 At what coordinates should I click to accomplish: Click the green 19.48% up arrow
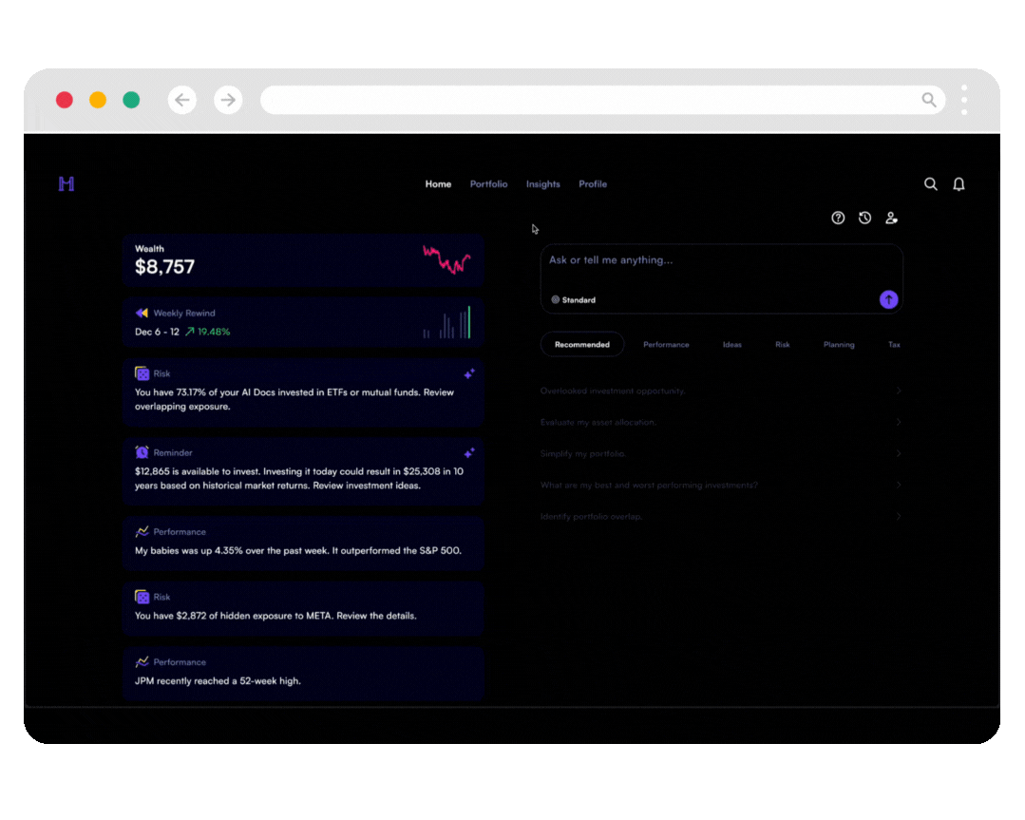point(190,332)
